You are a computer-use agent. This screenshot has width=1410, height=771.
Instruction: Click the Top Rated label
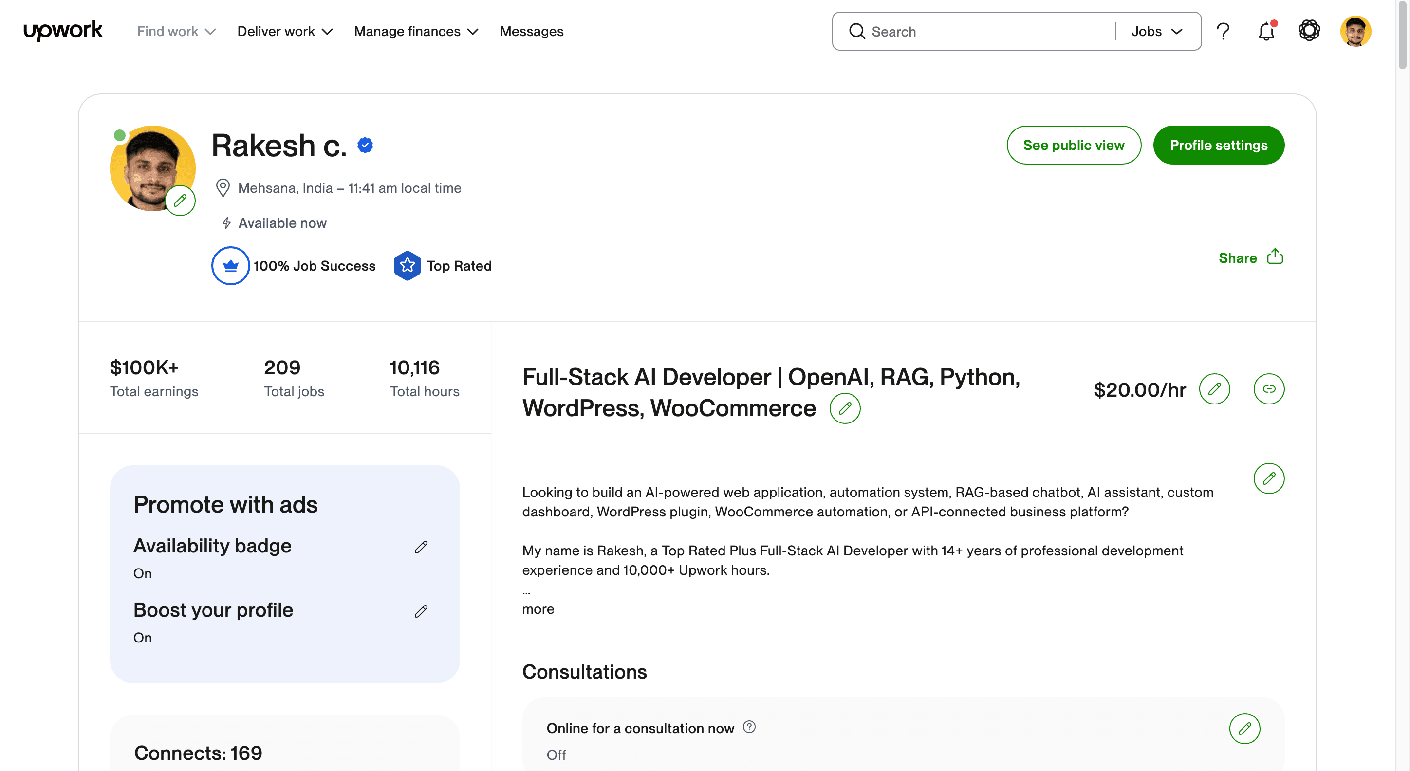coord(459,266)
